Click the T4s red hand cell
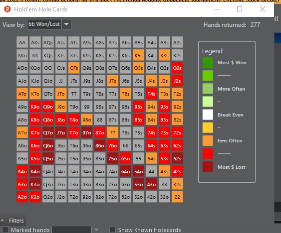281x233 pixels. 151,94
